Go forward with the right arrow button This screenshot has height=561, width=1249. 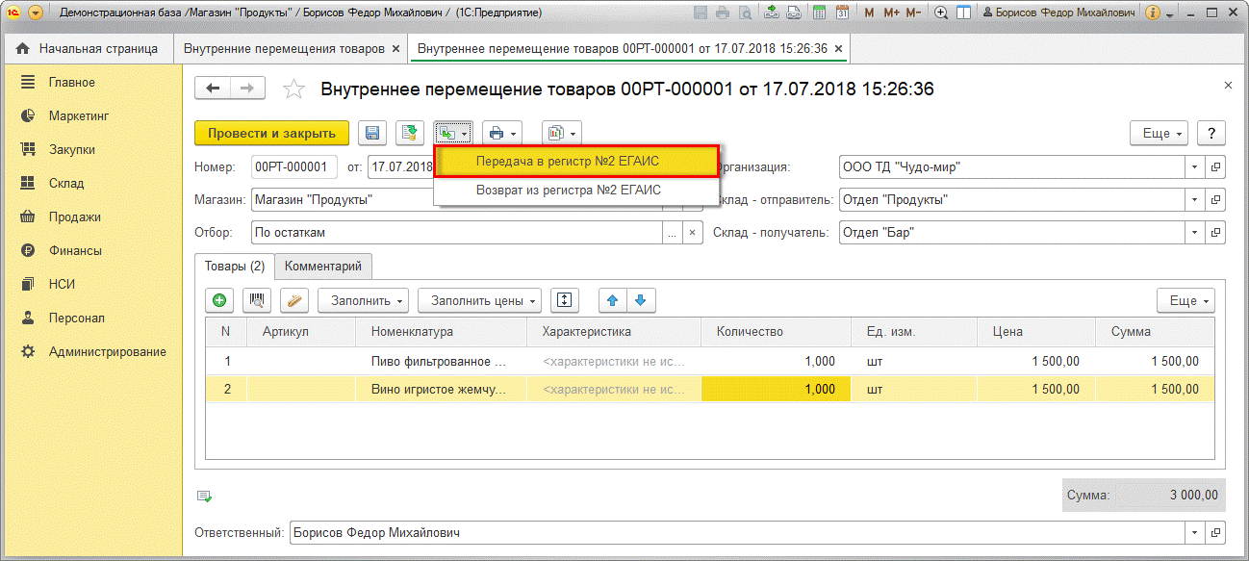(247, 88)
